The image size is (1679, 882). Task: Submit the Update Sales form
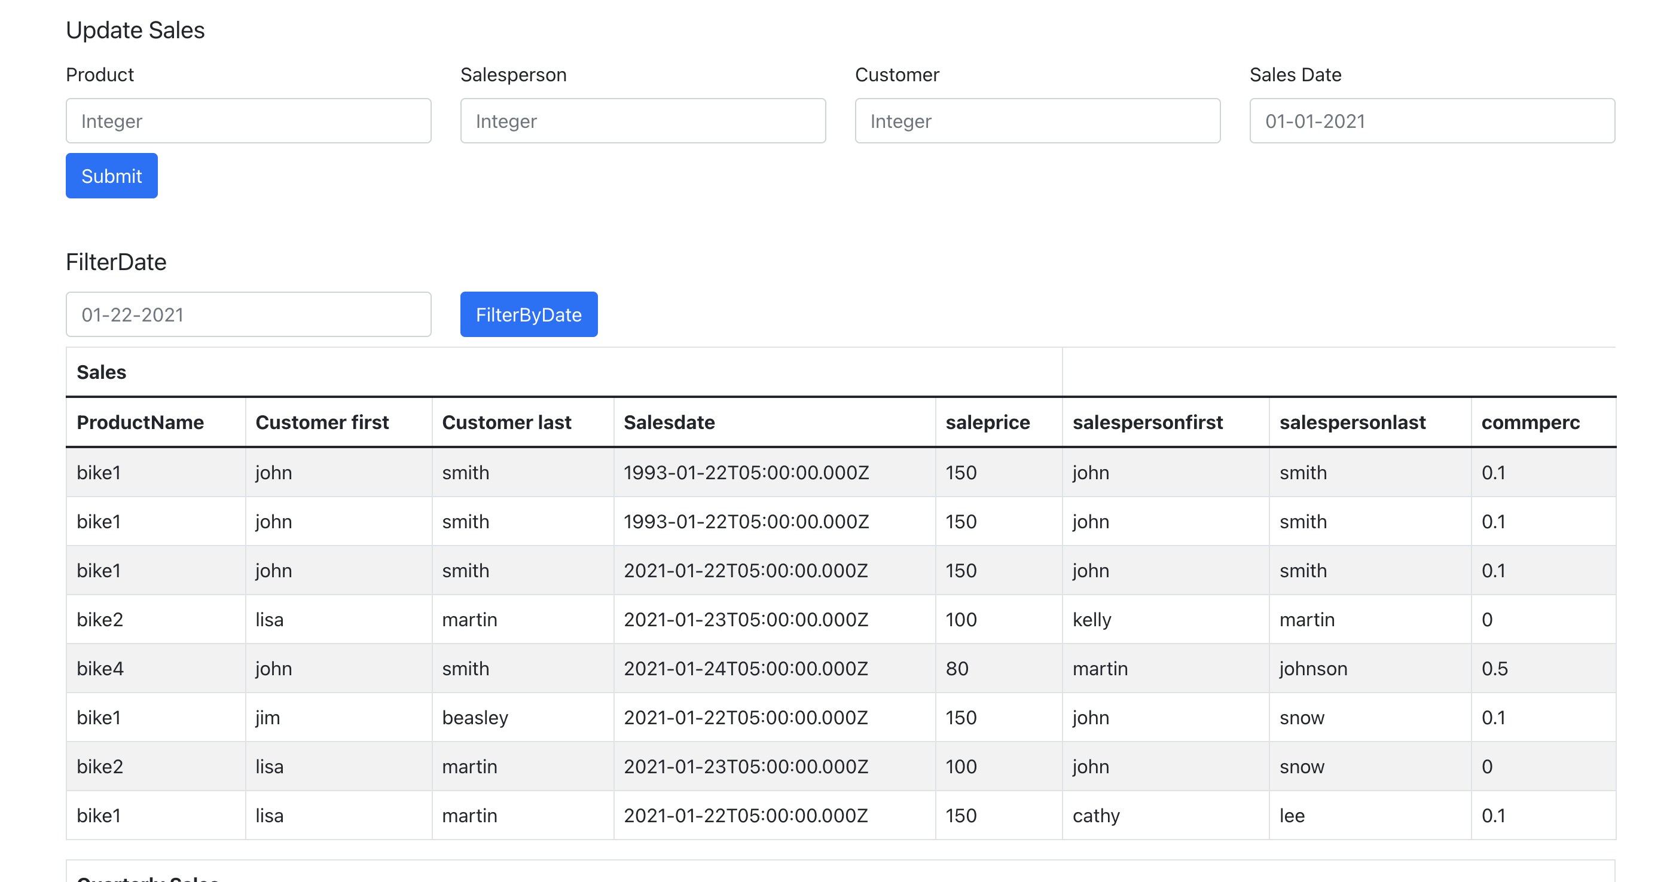tap(111, 176)
